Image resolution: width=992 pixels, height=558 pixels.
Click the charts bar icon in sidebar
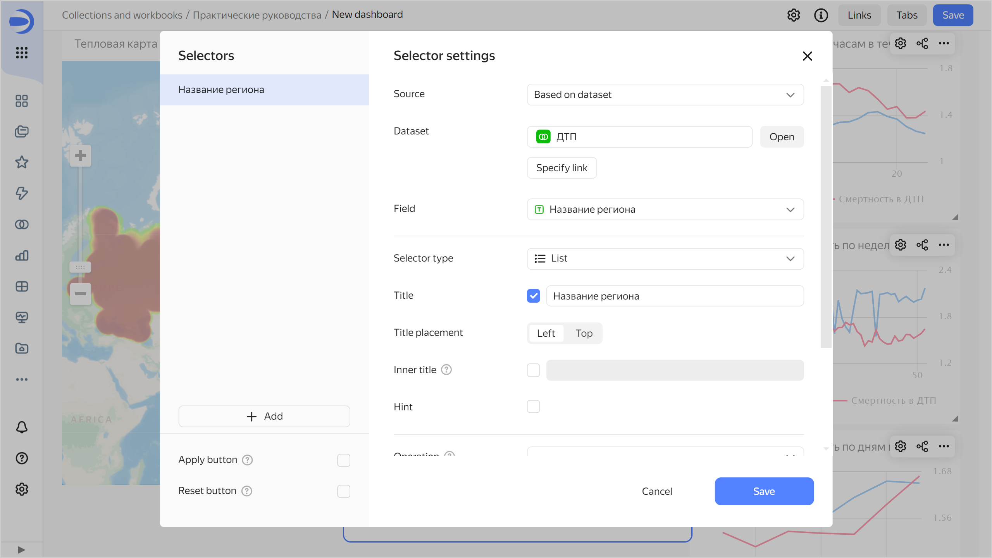tap(22, 255)
